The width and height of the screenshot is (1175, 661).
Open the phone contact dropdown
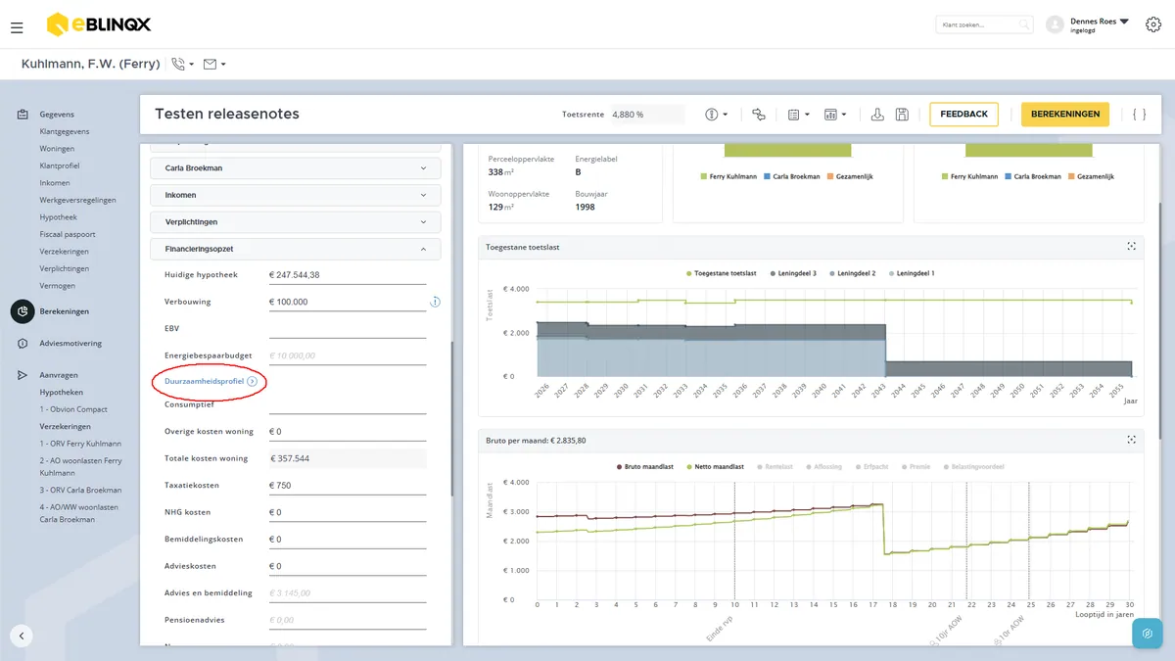click(x=182, y=65)
